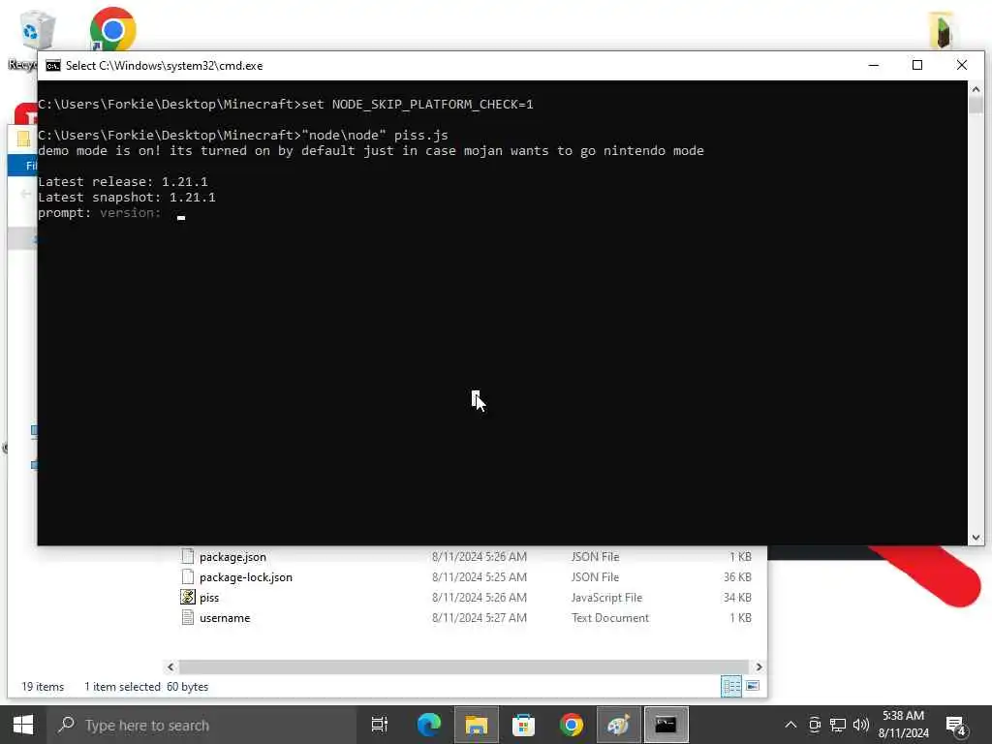Click the 'JavaScript File' type cell
Viewport: 992px width, 744px height.
[x=606, y=598]
